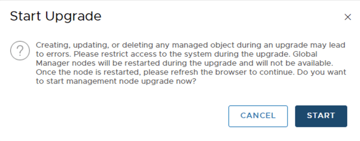This screenshot has height=141, width=360.
Task: Click the "Start Upgrade" dialog title
Action: pos(56,16)
